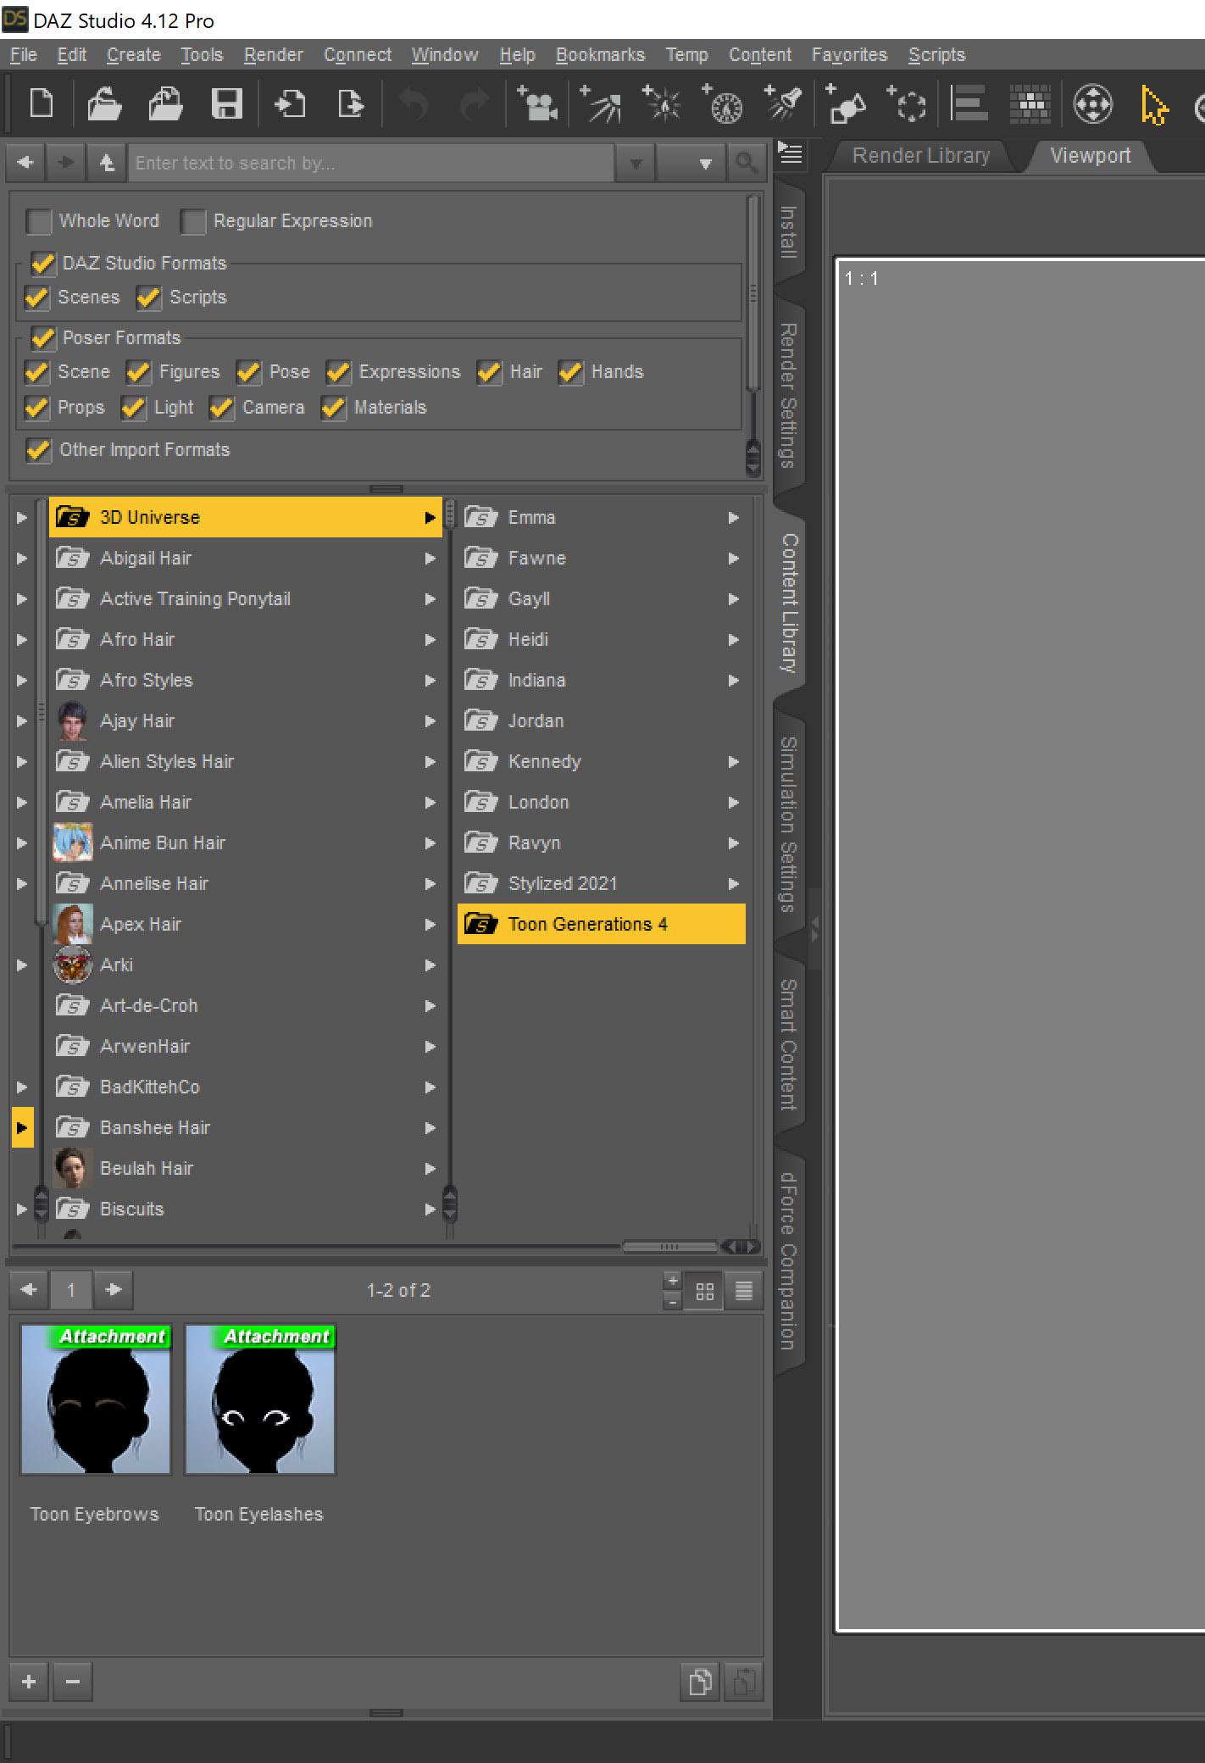The image size is (1205, 1763).
Task: Go to previous results page
Action: tap(29, 1290)
